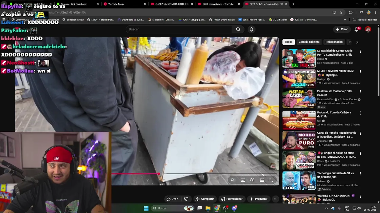Click the microphone icon in system tray
This screenshot has width=380, height=213.
tap(339, 208)
